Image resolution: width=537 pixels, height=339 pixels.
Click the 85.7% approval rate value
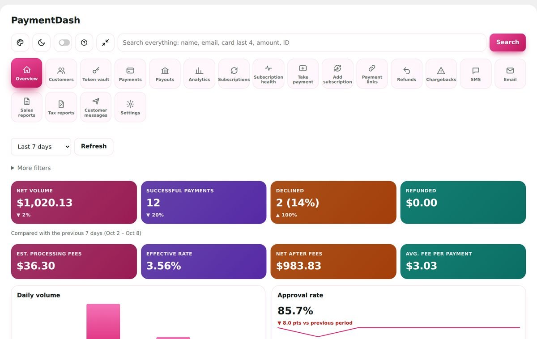[295, 311]
